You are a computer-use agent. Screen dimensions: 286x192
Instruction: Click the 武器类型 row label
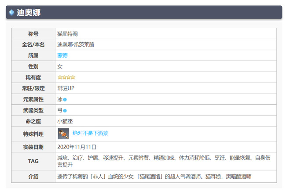[33, 110]
